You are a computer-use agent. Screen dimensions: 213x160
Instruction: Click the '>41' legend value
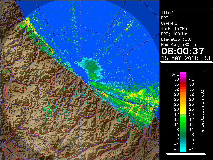(175, 74)
